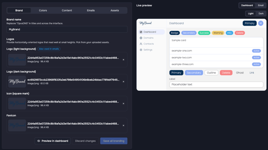Remove the square mark icon file

pyautogui.click(x=124, y=104)
